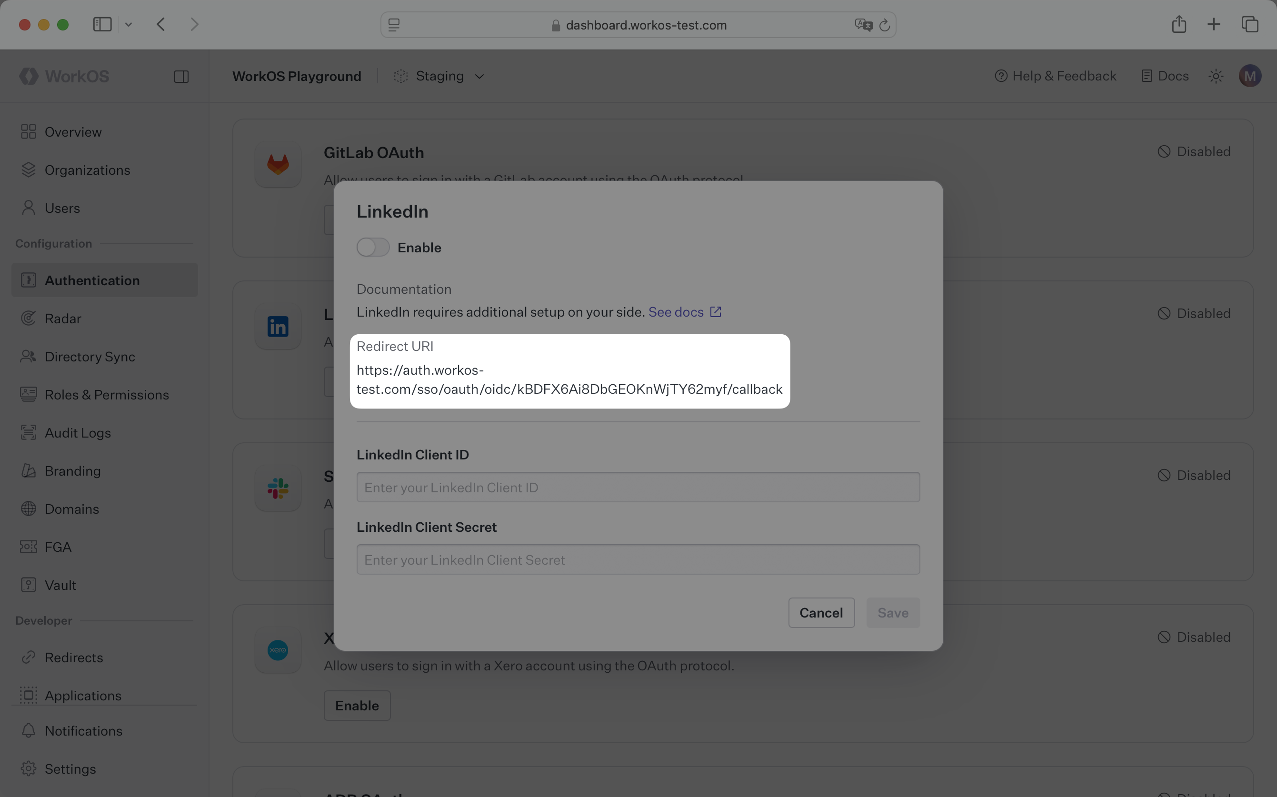Viewport: 1277px width, 797px height.
Task: Click the LinkedIn Client ID input field
Action: pos(637,487)
